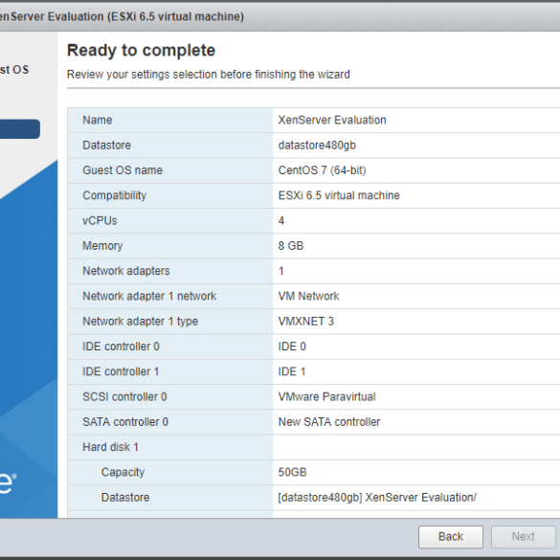
Task: Click the 'VMXNET 3' value
Action: [x=306, y=322]
